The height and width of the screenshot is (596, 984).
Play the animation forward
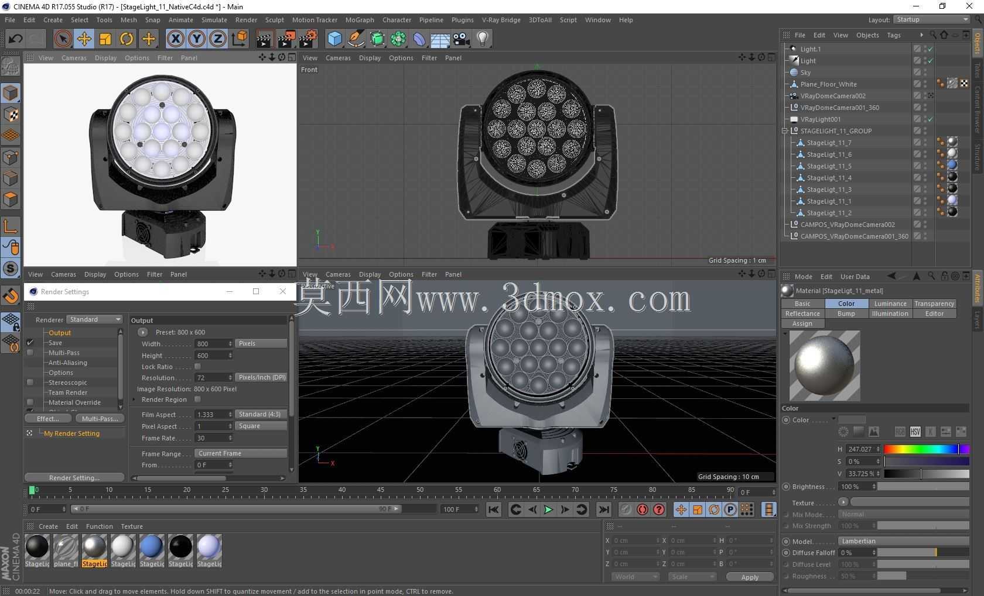(x=548, y=509)
